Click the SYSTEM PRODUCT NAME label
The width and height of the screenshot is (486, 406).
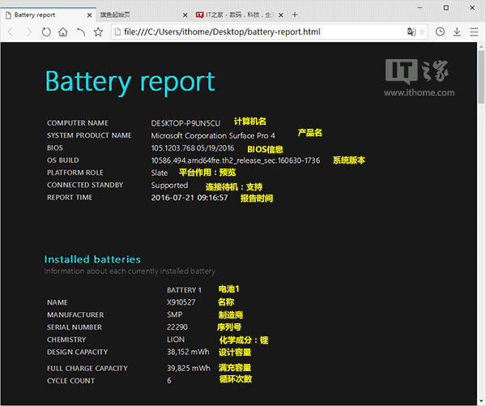pos(89,135)
